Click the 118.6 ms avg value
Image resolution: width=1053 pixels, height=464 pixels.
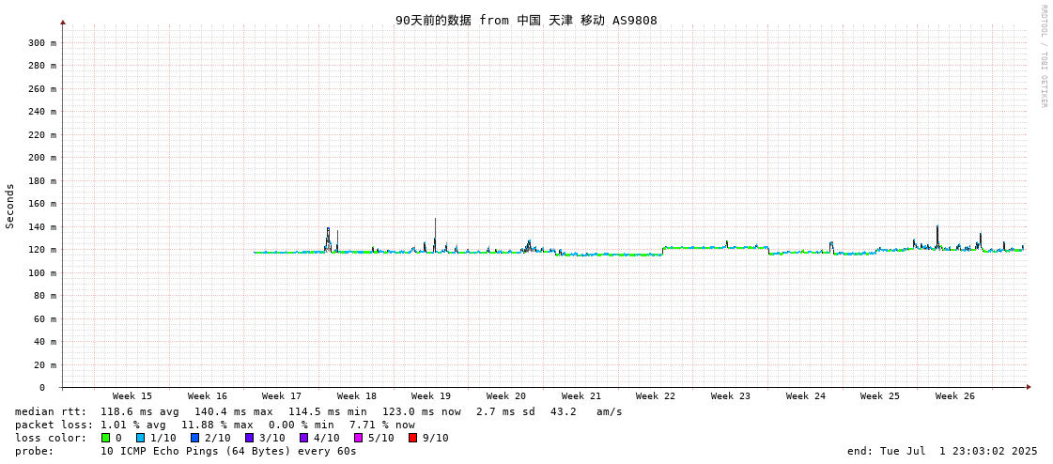pos(140,411)
